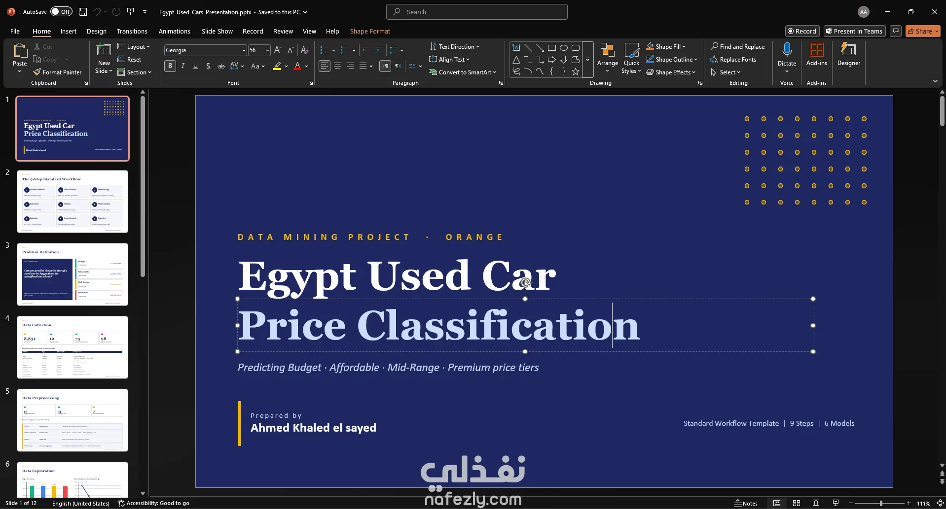Open the Shape Format tab
Viewport: 946px width, 509px height.
point(370,31)
